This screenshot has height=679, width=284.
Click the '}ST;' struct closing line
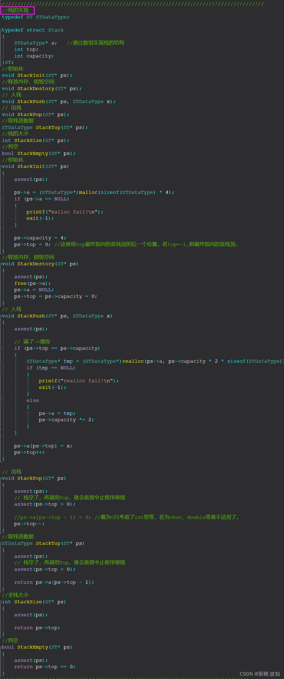tap(8, 62)
